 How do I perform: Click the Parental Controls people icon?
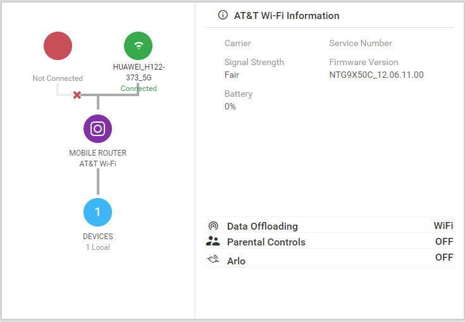tap(213, 242)
